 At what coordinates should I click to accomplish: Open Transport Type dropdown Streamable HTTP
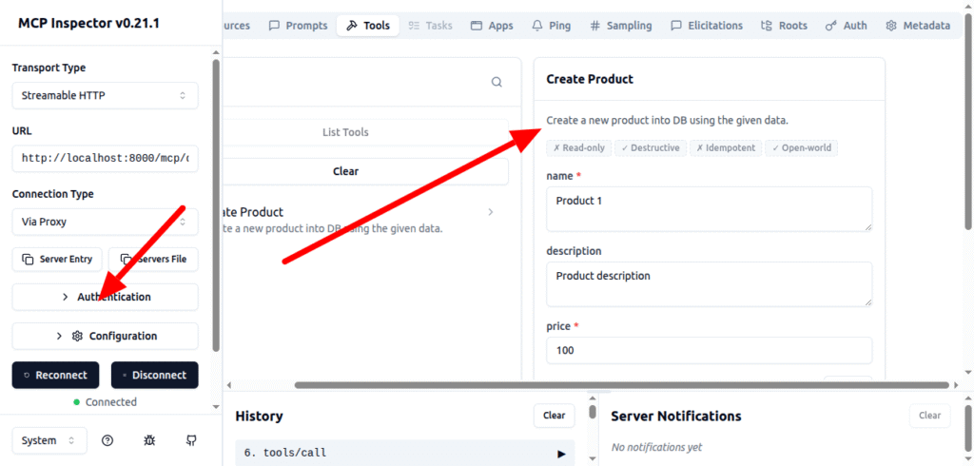105,96
